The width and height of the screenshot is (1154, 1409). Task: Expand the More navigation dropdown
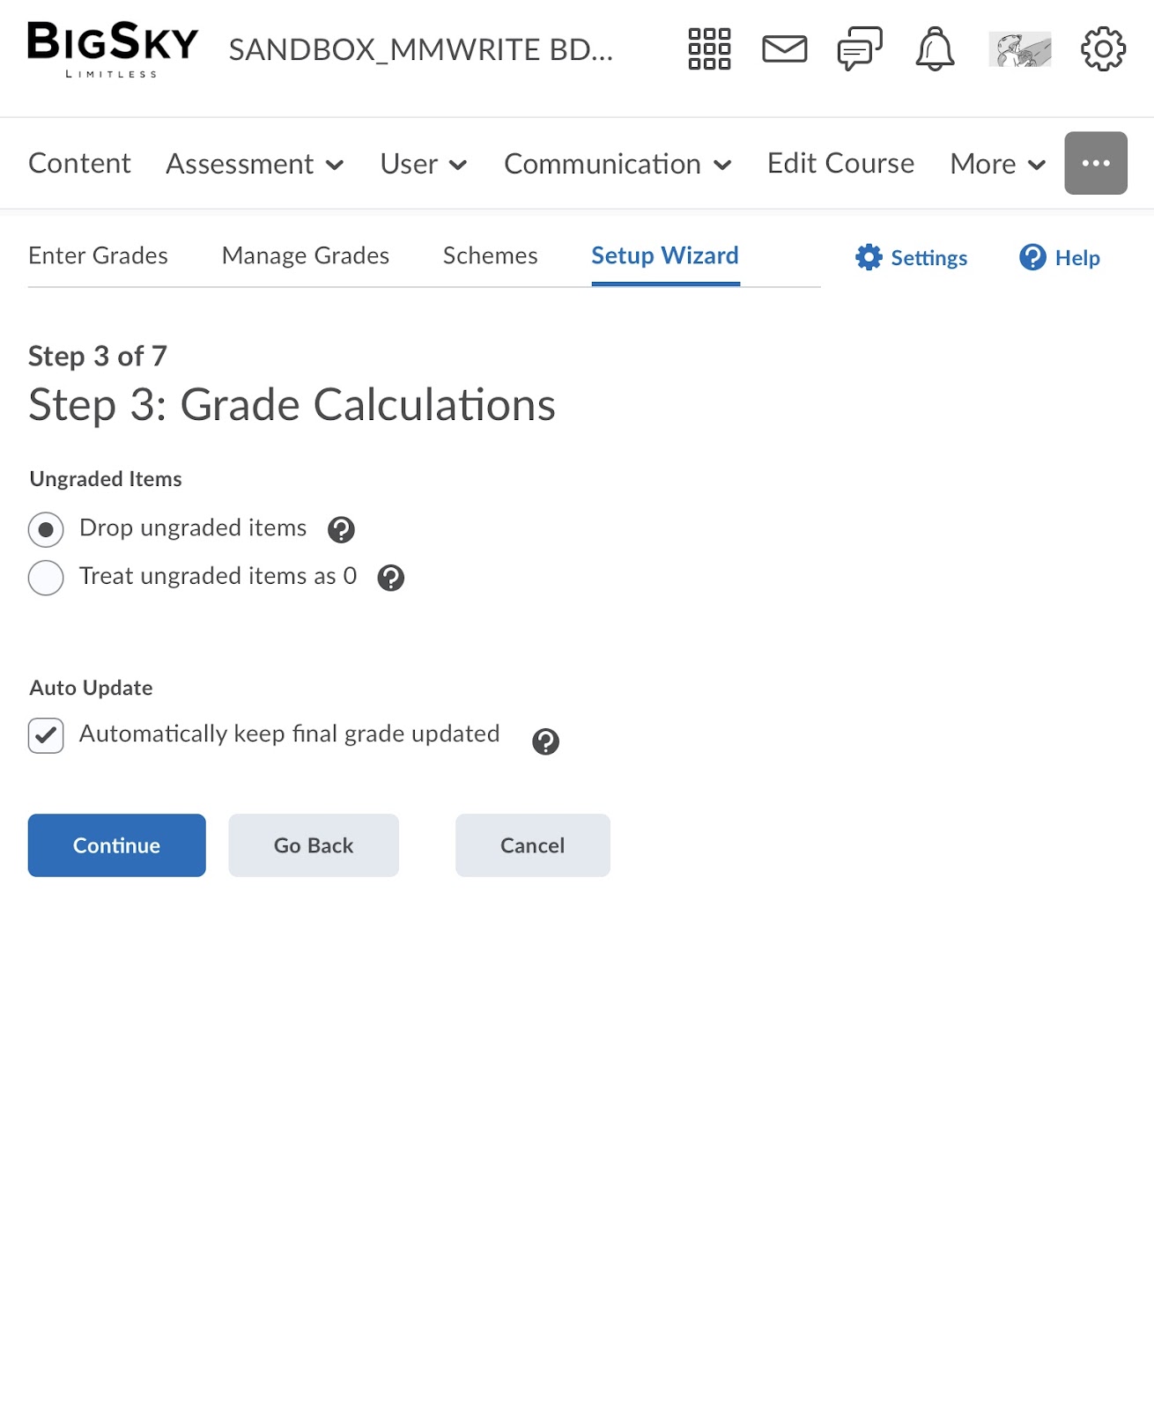point(998,164)
